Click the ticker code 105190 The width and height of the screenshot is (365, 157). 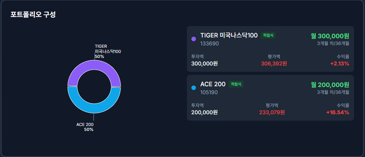[x=209, y=92]
